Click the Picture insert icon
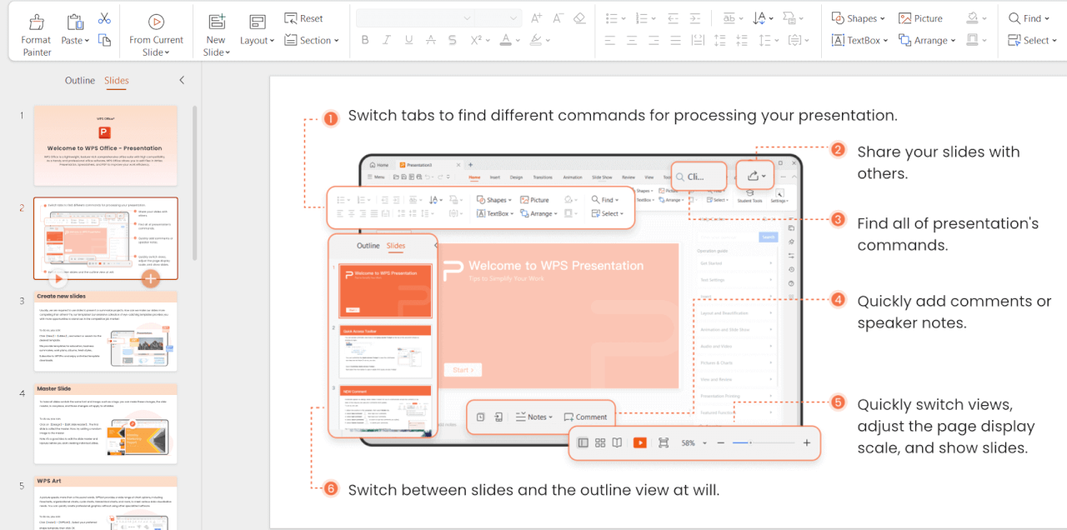 click(x=920, y=18)
